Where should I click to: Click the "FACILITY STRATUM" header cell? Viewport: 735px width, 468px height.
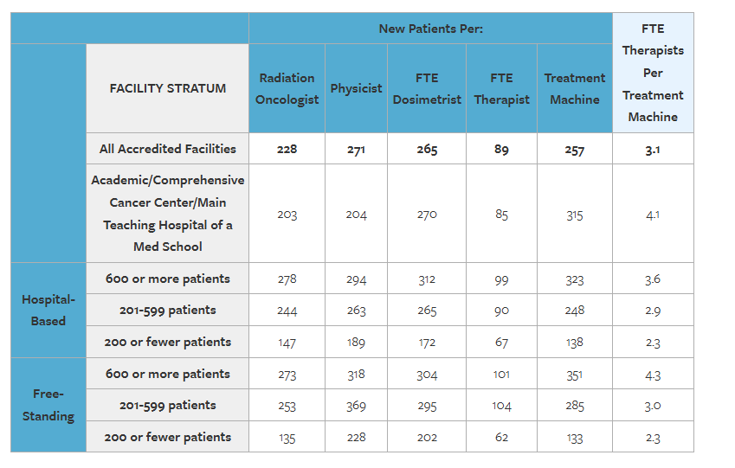pyautogui.click(x=167, y=88)
